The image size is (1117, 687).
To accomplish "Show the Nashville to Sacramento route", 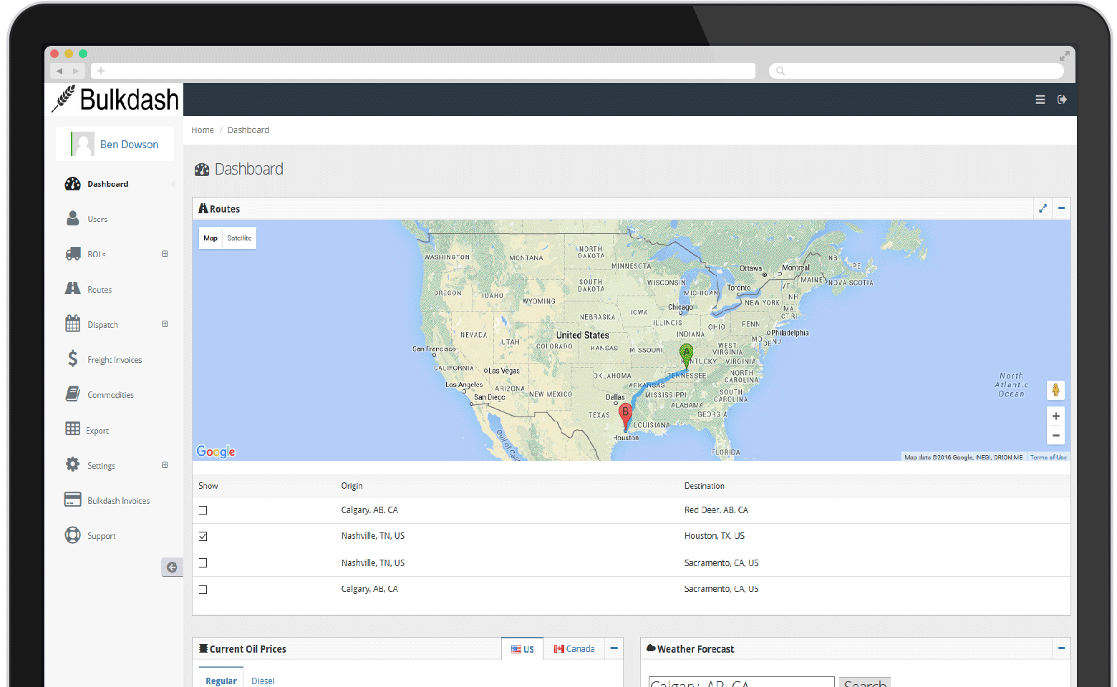I will (x=203, y=563).
